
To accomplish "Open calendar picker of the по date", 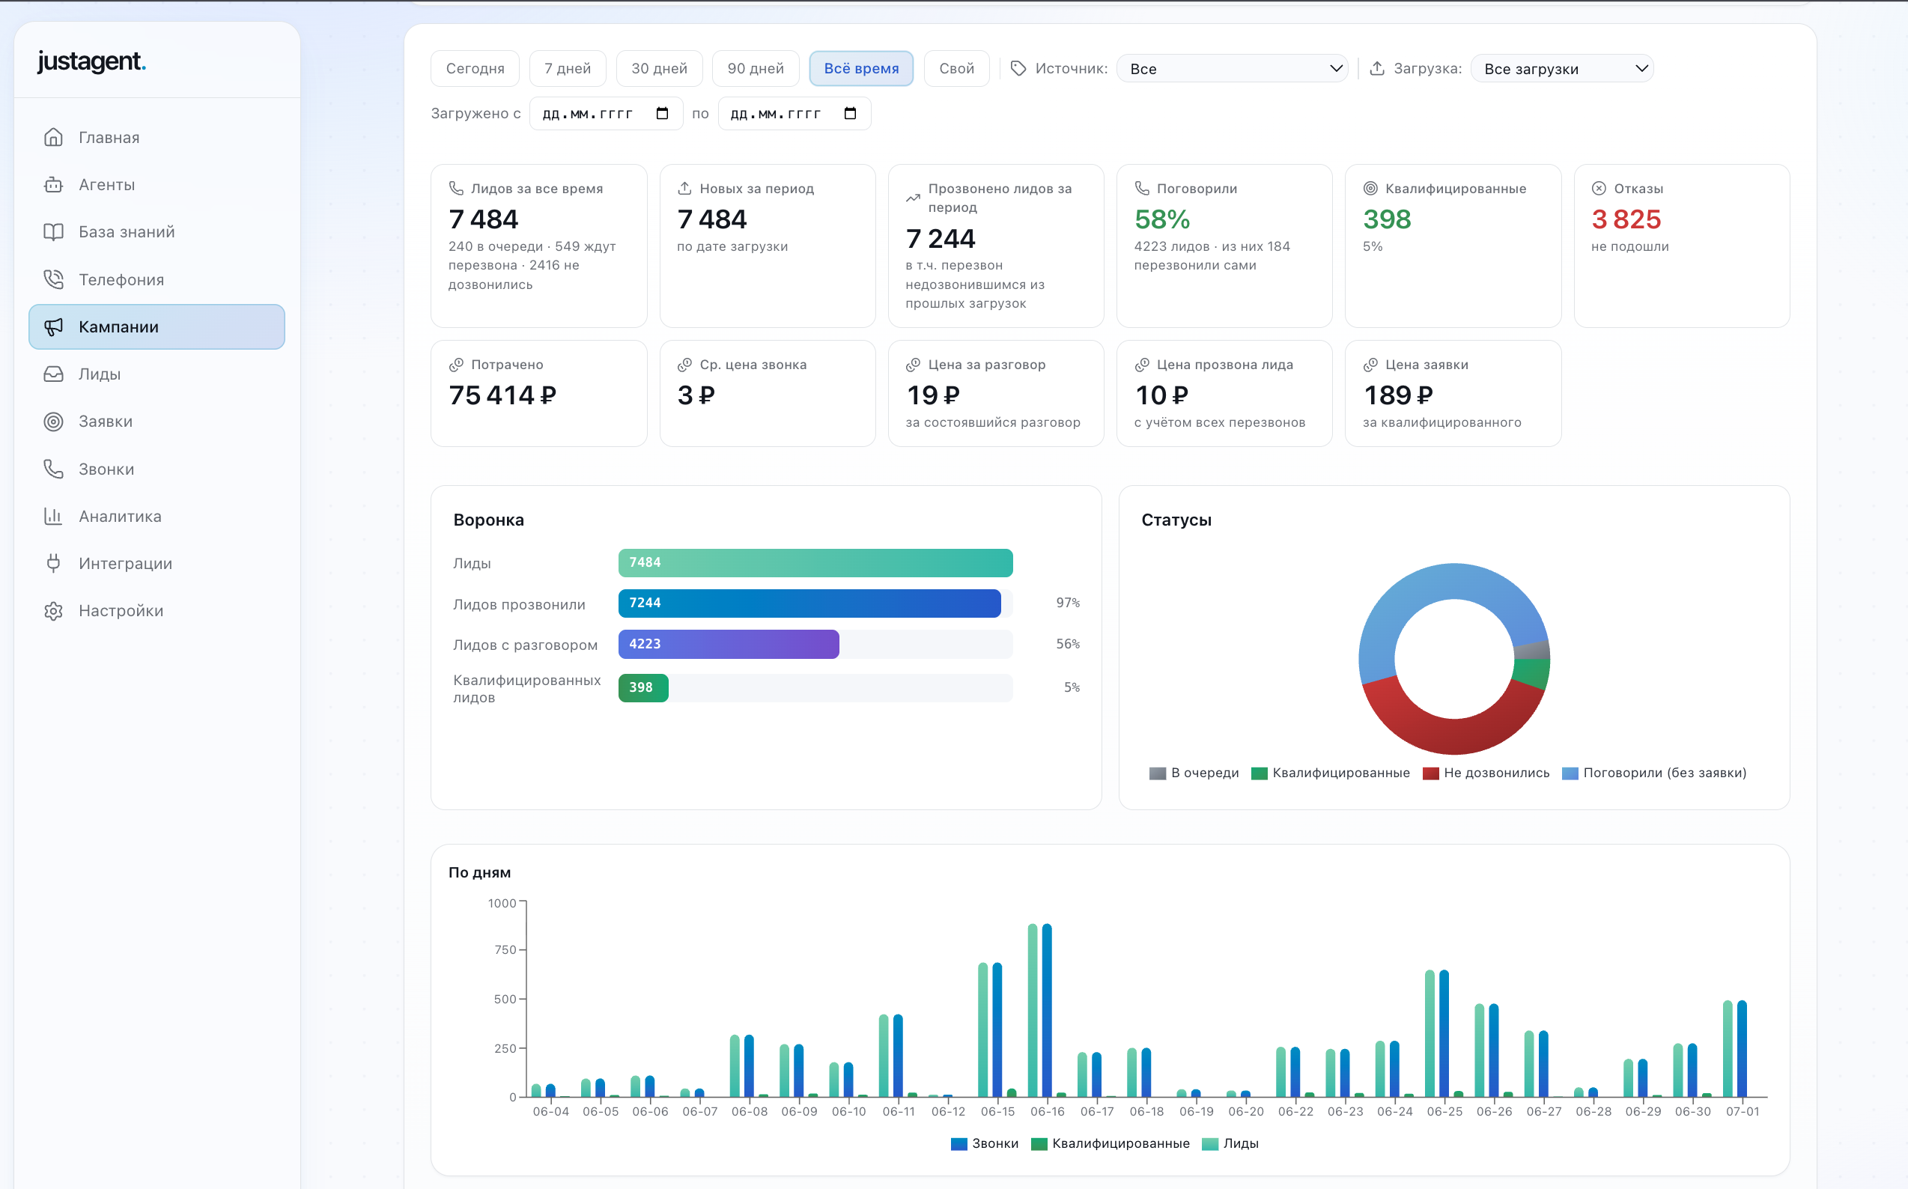I will click(x=850, y=113).
